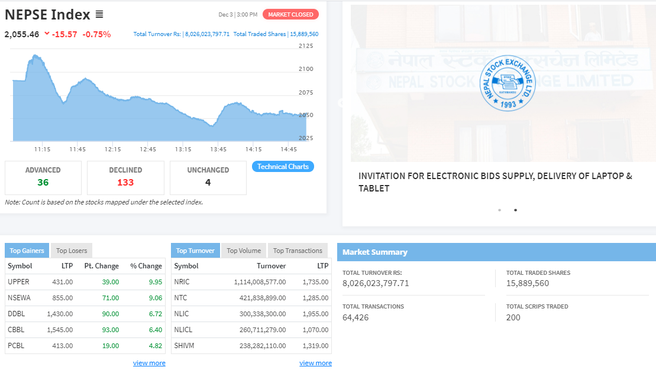Click the 15,889,560 value in Market Summary
This screenshot has width=656, height=370.
[x=528, y=283]
